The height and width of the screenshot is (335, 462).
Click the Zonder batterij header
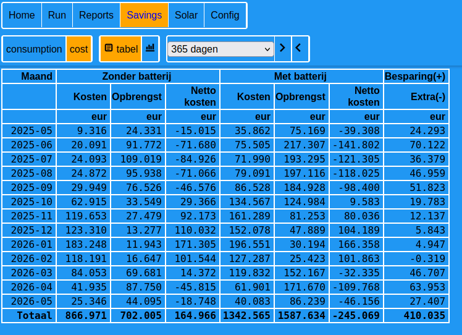pyautogui.click(x=138, y=77)
